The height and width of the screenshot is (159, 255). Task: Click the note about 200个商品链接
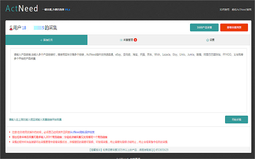coord(60,137)
